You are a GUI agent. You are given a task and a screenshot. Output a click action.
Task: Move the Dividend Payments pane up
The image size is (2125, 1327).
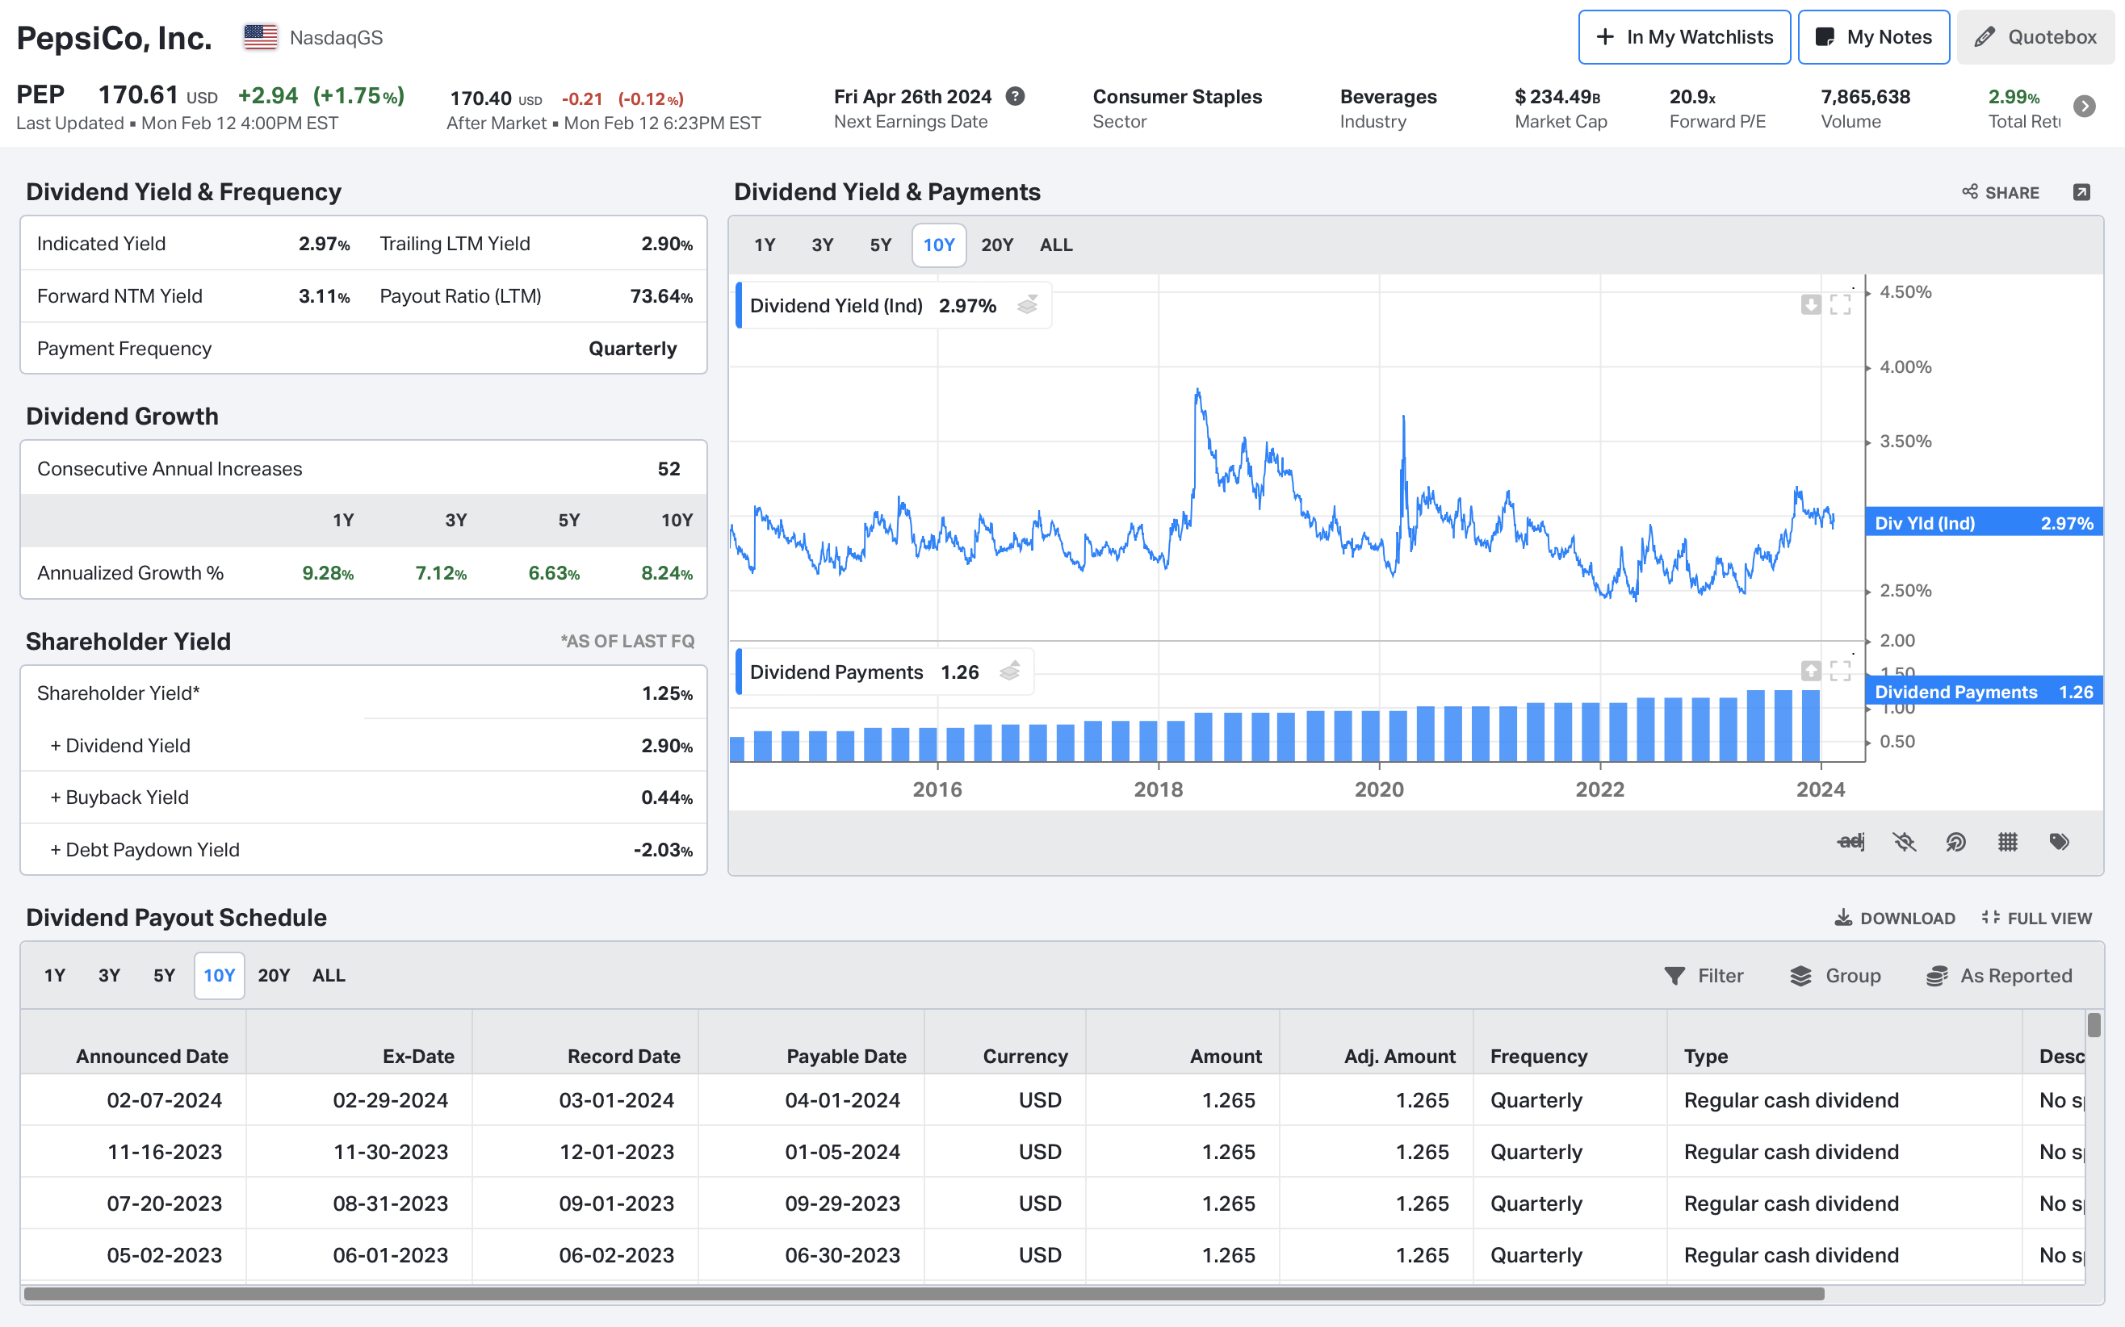click(1811, 672)
